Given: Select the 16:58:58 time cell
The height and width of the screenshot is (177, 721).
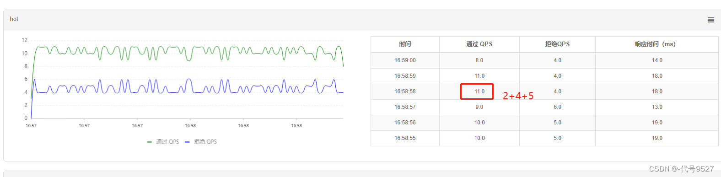Looking at the screenshot, I should click(405, 91).
